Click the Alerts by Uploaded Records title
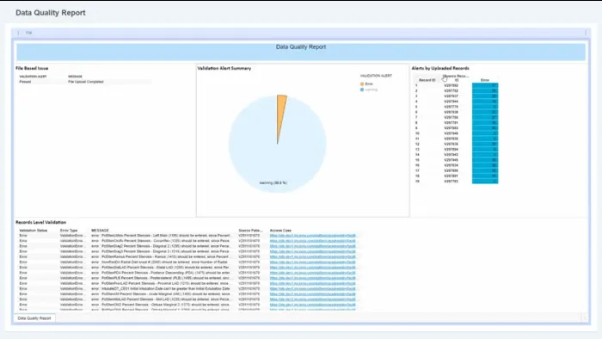Viewport: 602px width, 339px height. click(x=440, y=68)
